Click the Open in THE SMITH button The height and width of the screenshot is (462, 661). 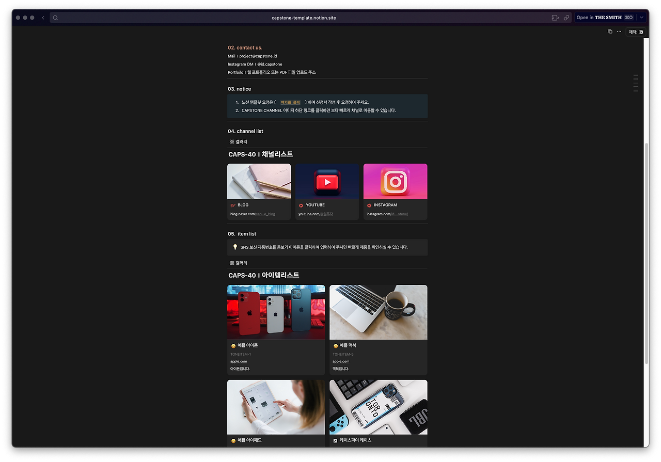pyautogui.click(x=605, y=18)
